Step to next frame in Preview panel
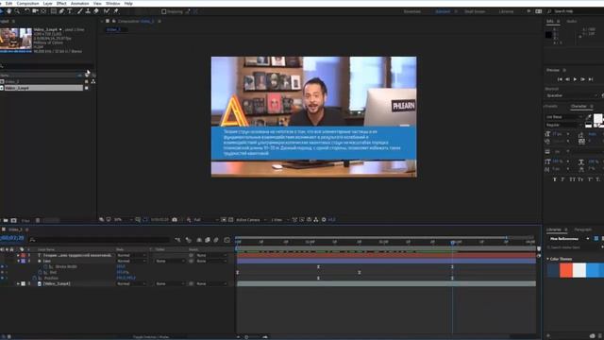 pyautogui.click(x=583, y=79)
